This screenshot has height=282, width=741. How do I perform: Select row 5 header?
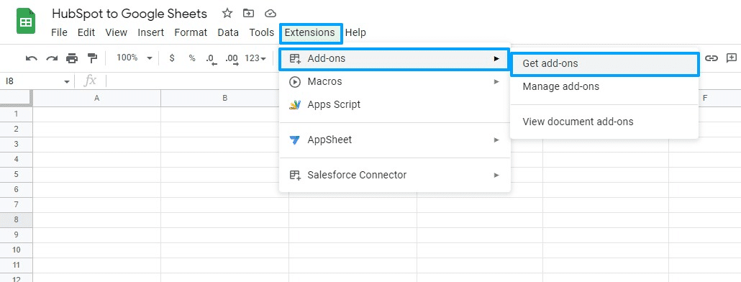coord(16,174)
